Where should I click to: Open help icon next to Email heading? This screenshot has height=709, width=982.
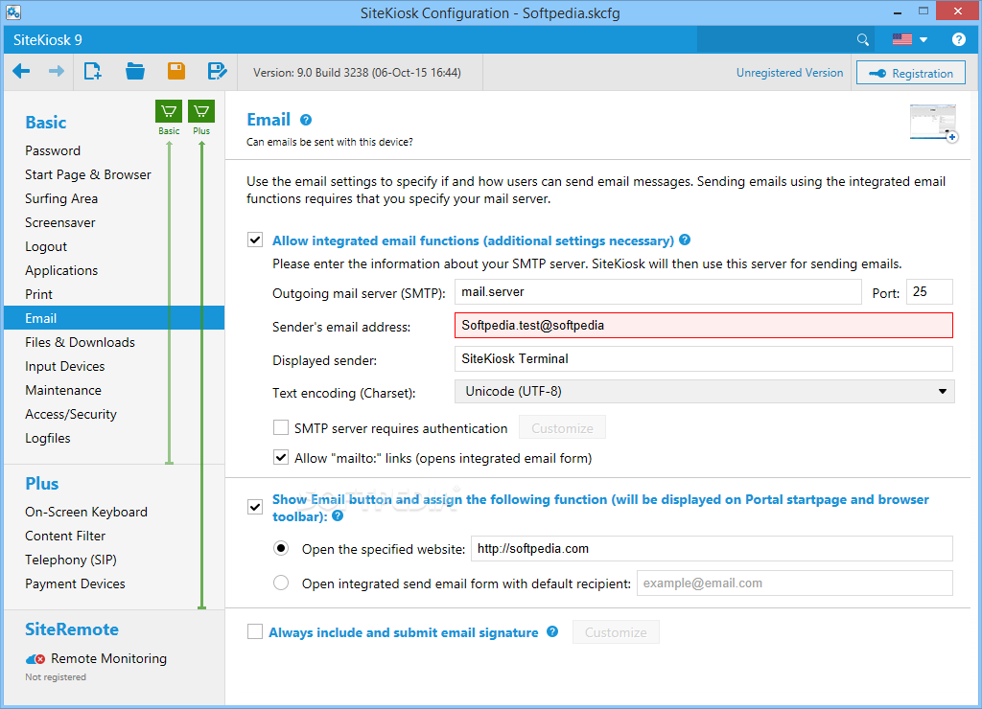(306, 120)
